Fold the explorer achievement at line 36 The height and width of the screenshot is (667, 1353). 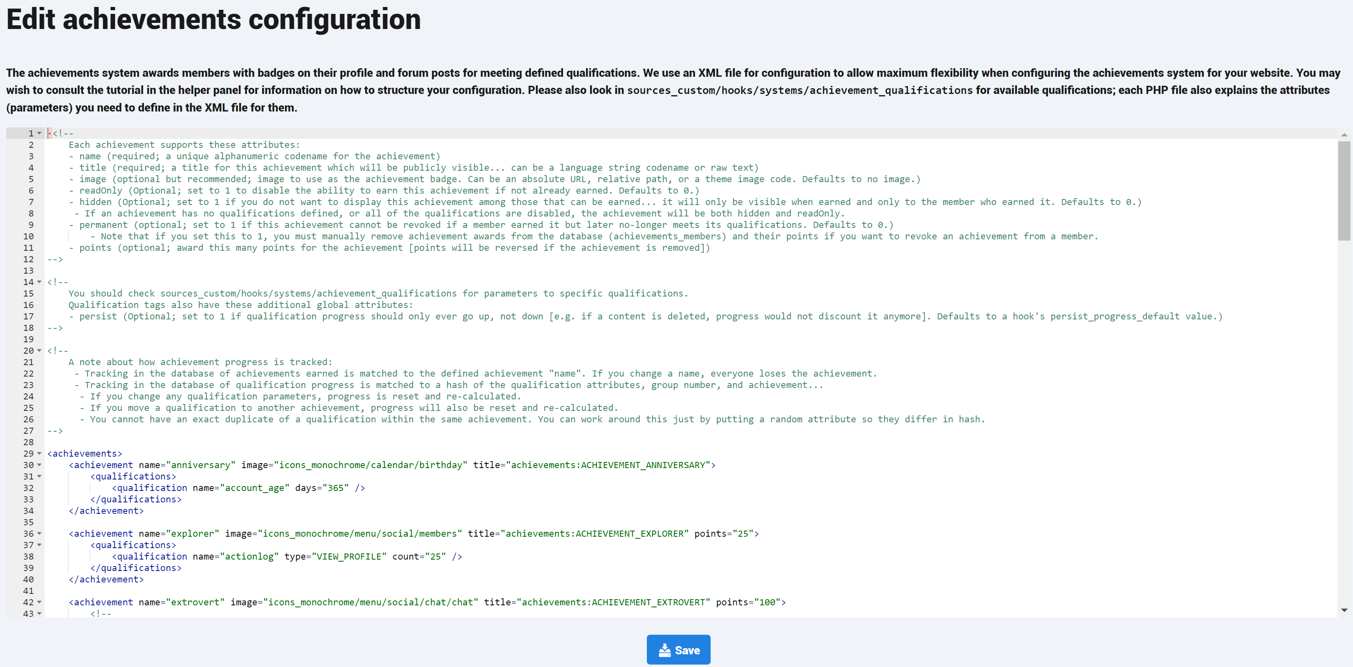[39, 534]
